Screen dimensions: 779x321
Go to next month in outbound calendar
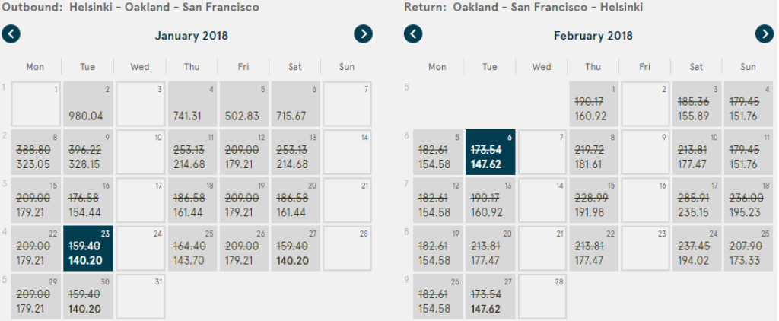point(364,34)
